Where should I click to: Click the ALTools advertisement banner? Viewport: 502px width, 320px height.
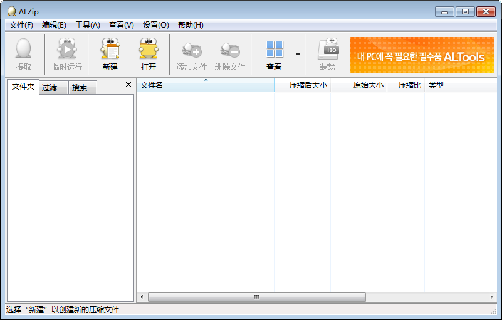click(421, 55)
